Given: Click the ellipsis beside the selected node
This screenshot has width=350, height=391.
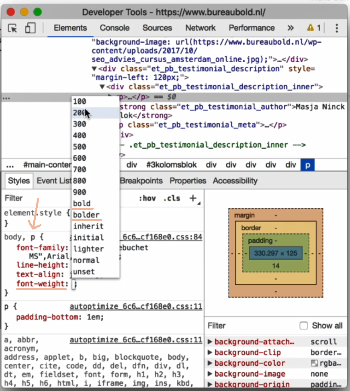Looking at the screenshot, I should point(6,97).
